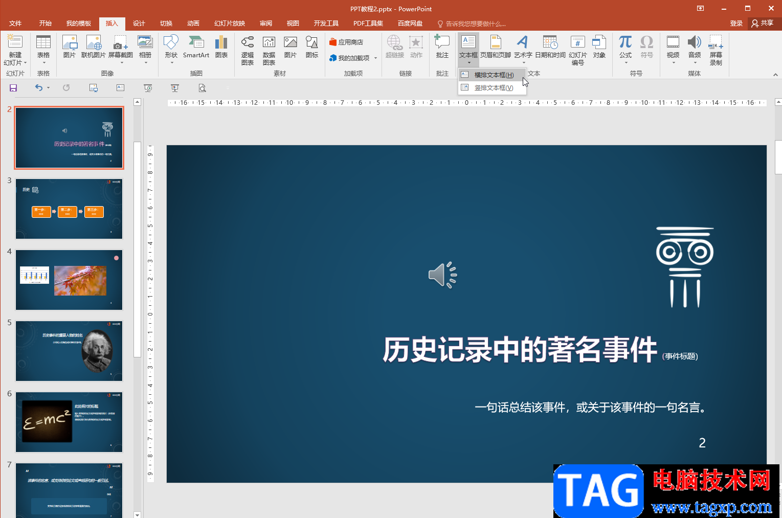This screenshot has height=518, width=782.
Task: Insert an equation with 公式 icon
Action: pos(625,50)
